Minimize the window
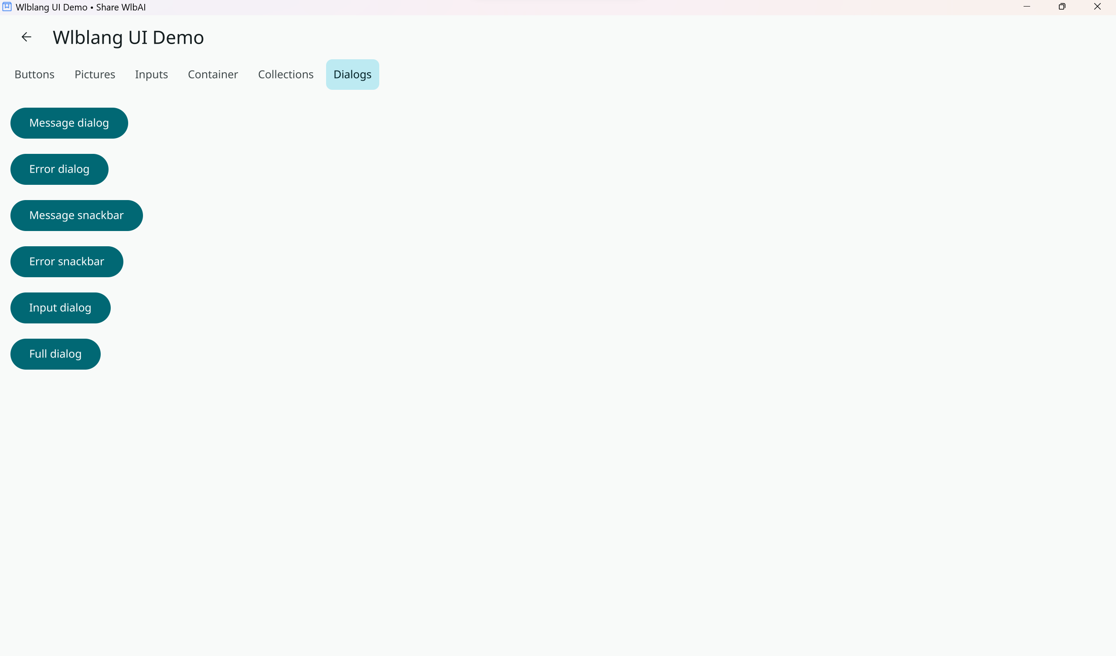The width and height of the screenshot is (1116, 656). pyautogui.click(x=1027, y=7)
